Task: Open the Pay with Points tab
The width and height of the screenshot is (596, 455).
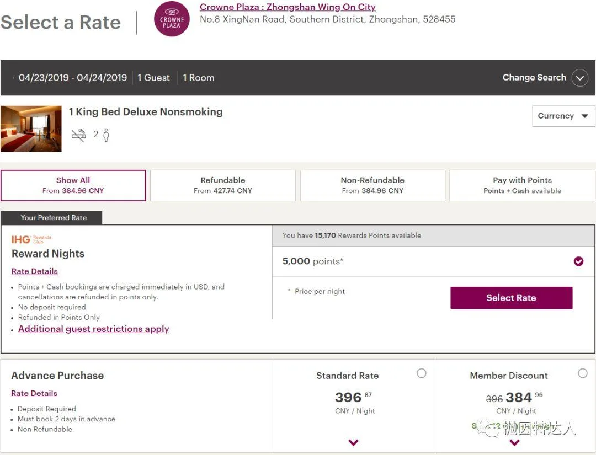Action: tap(522, 185)
